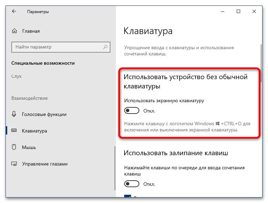
Task: Click the sidebar vertical scrollbar
Action: tap(115, 168)
